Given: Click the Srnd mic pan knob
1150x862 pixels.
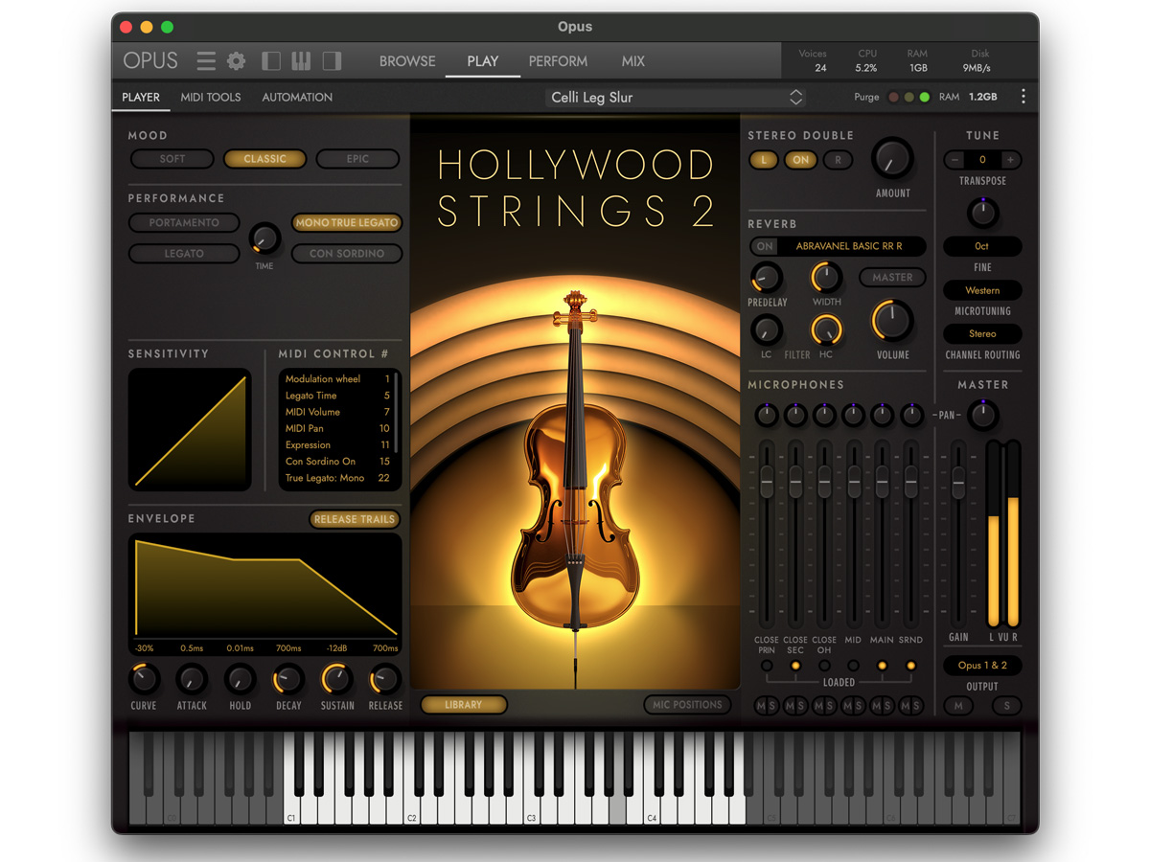Looking at the screenshot, I should [911, 415].
